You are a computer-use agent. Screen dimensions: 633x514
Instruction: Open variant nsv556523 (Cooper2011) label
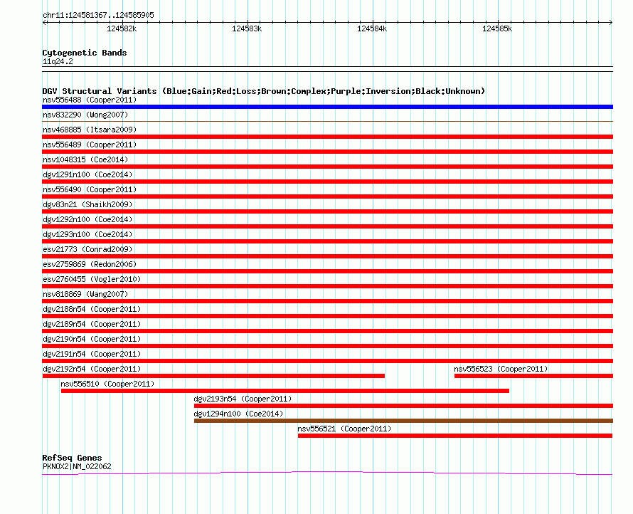coord(501,369)
